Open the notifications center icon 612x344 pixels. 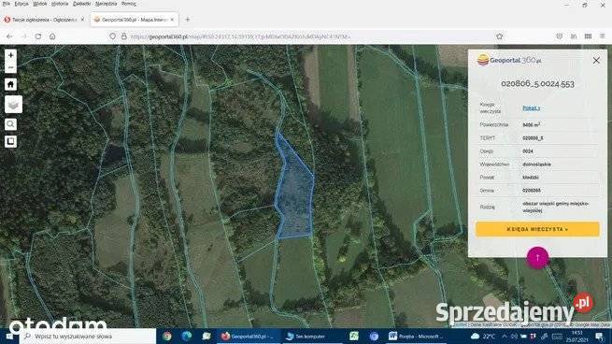tap(600, 337)
